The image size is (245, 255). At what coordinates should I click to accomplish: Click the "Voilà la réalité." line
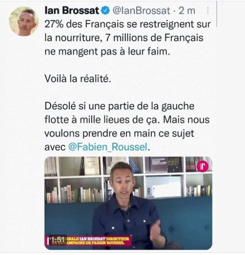[78, 79]
